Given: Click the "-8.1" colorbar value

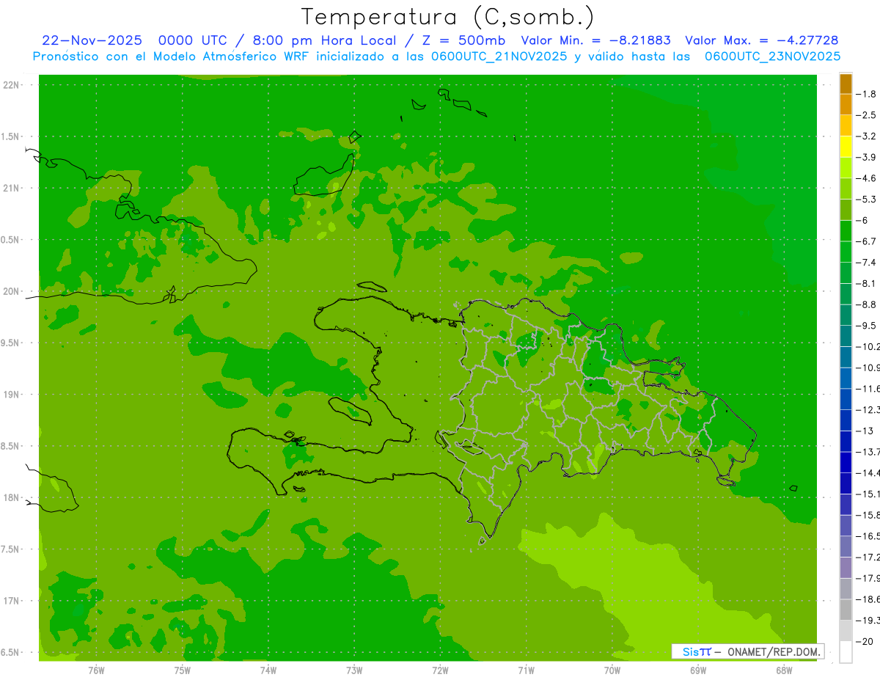Looking at the screenshot, I should coord(867,283).
